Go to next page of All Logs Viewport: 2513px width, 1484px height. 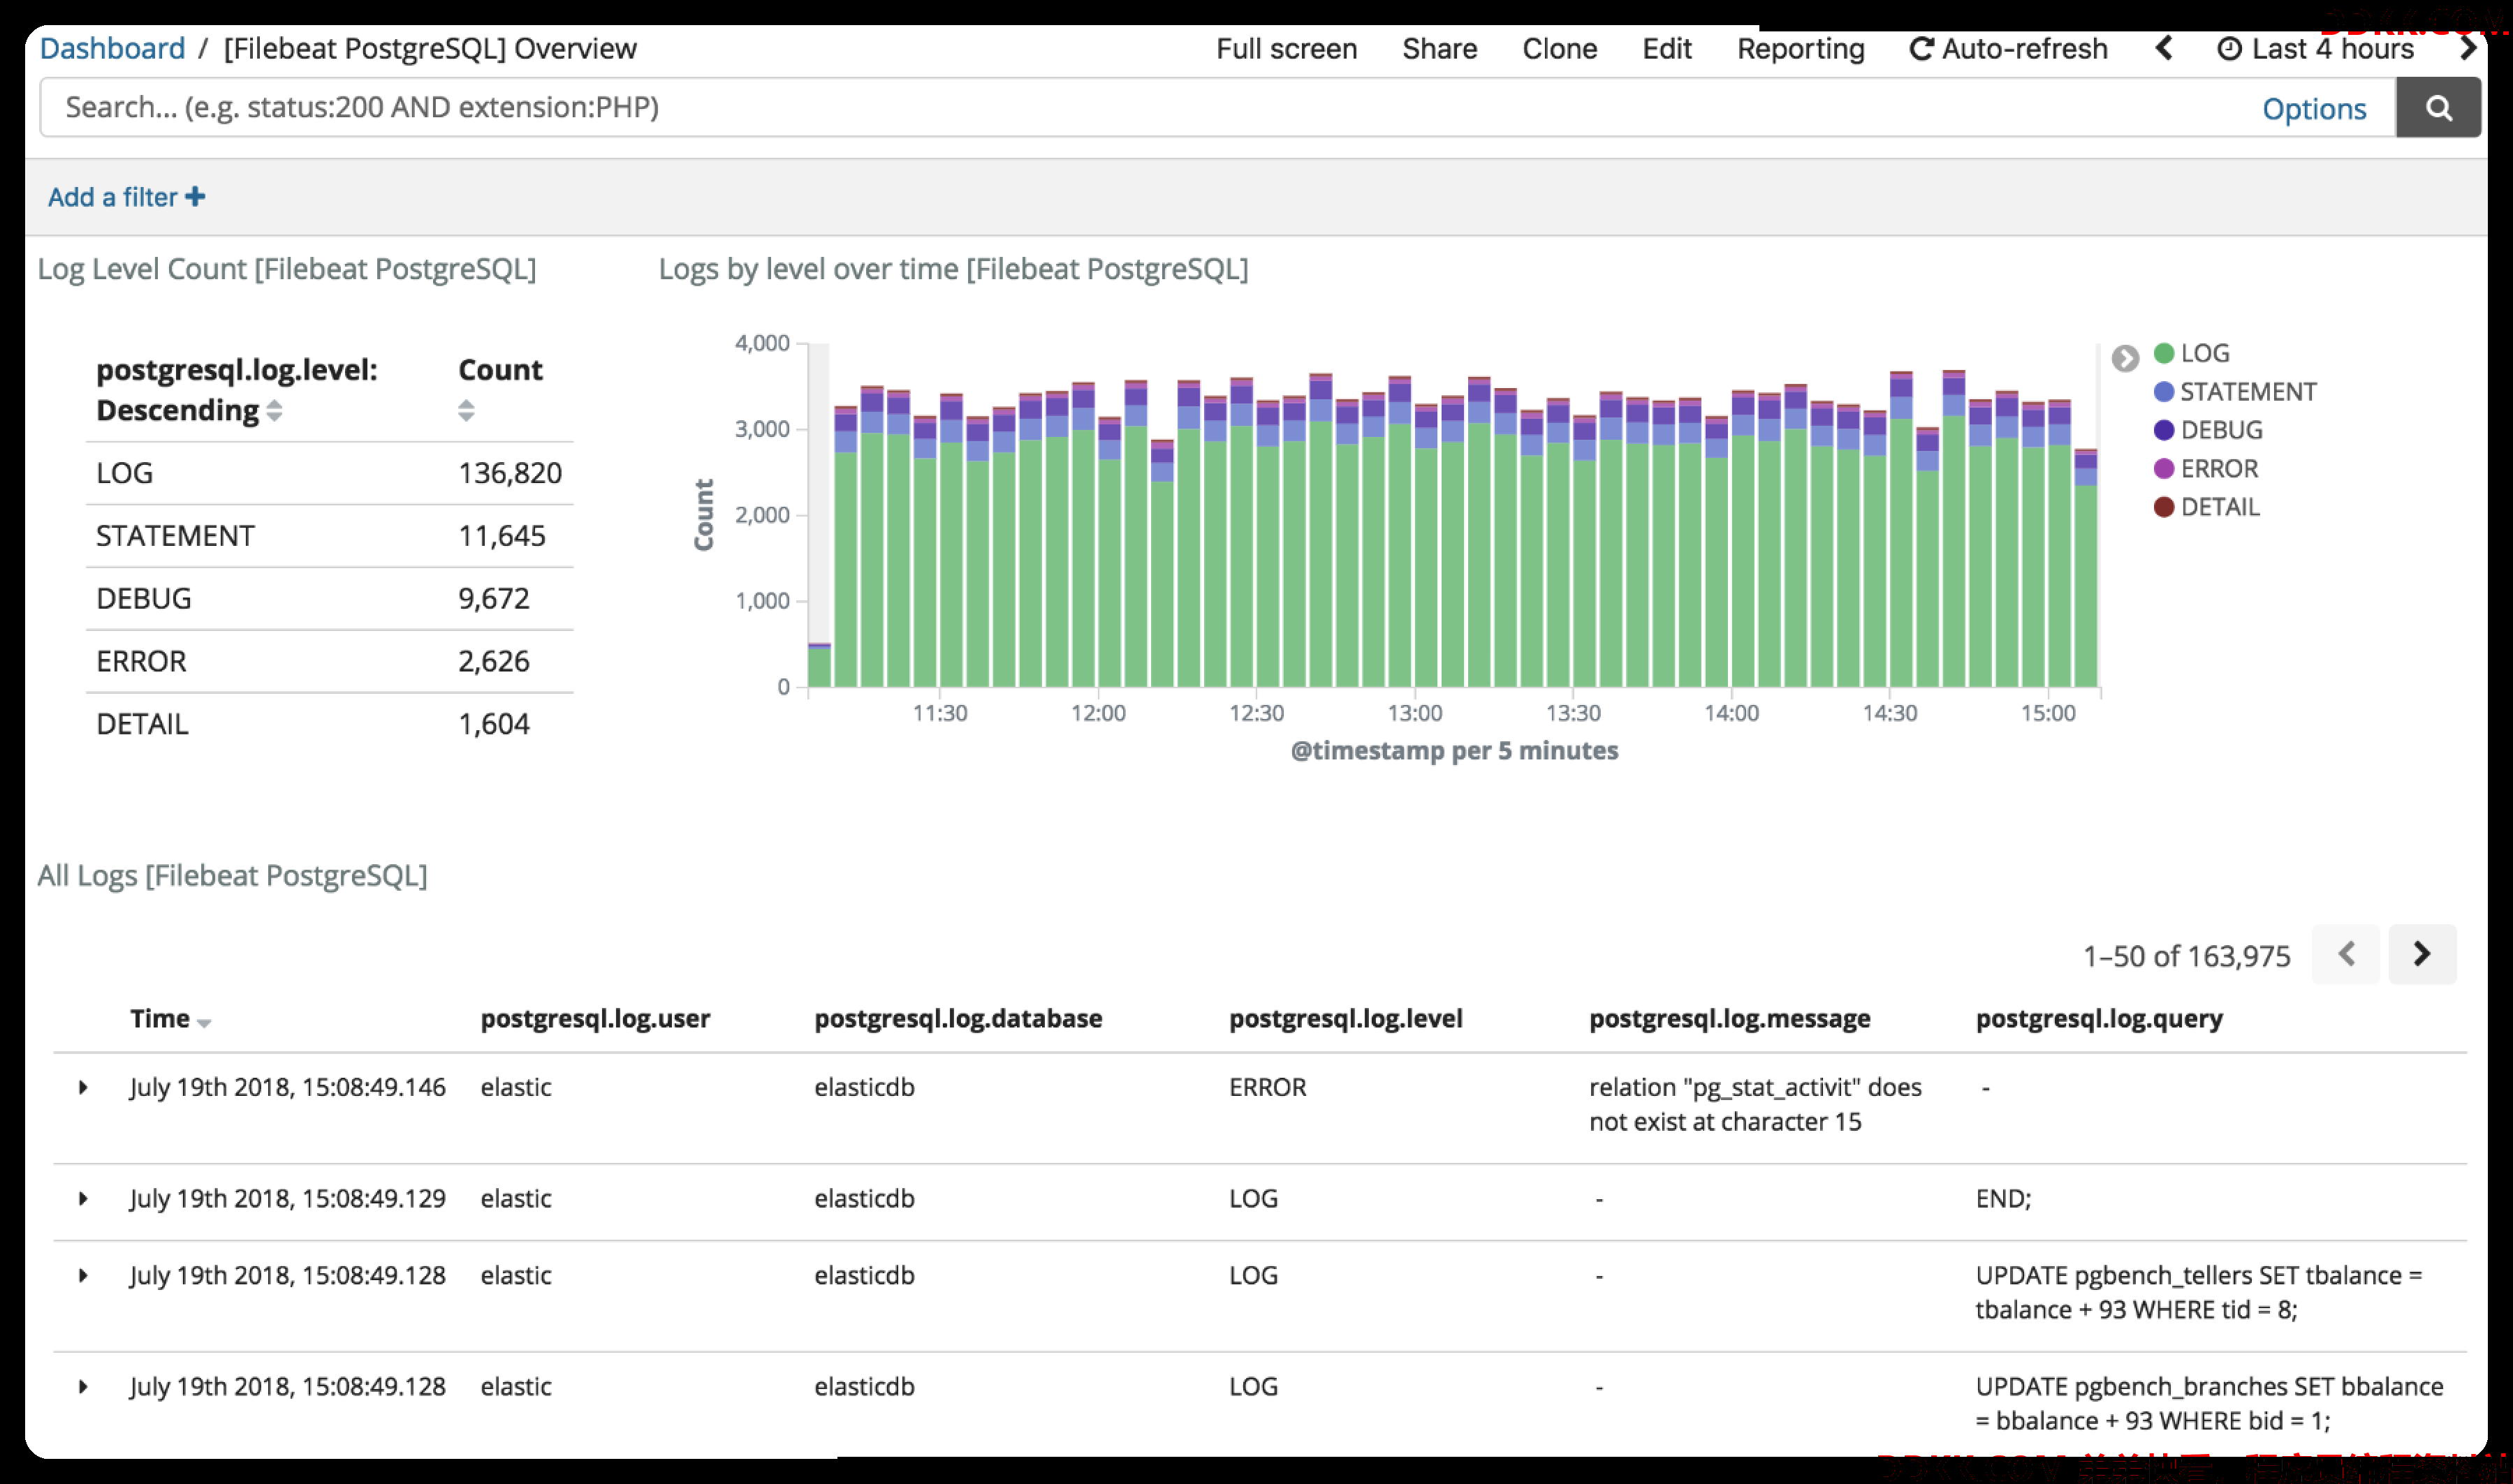coord(2421,954)
